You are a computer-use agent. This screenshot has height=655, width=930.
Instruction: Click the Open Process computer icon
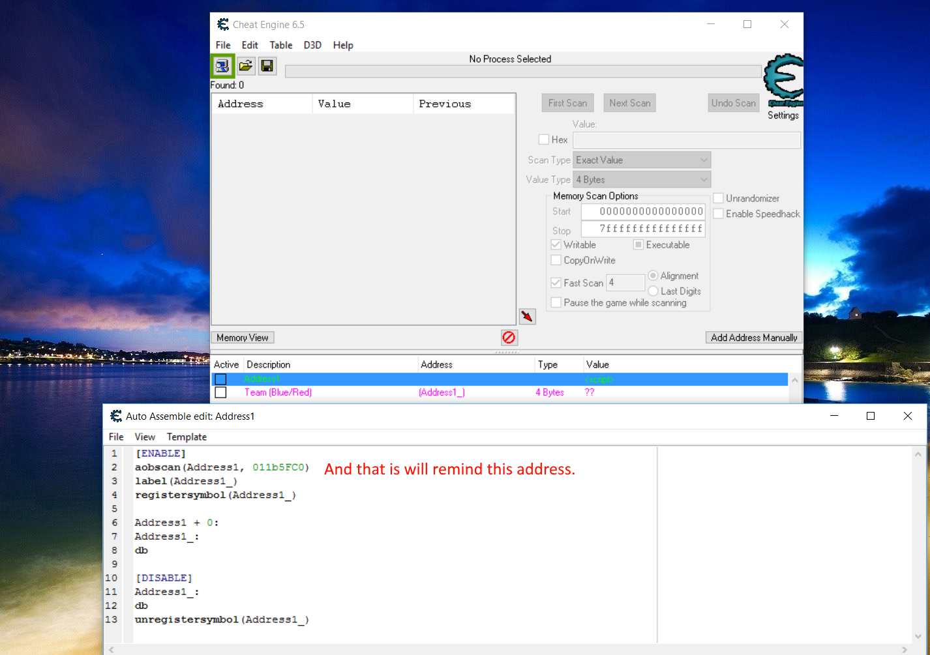coord(222,66)
